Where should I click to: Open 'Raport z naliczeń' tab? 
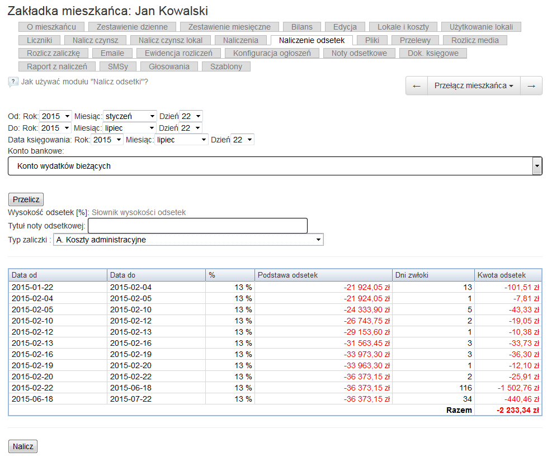[x=57, y=66]
